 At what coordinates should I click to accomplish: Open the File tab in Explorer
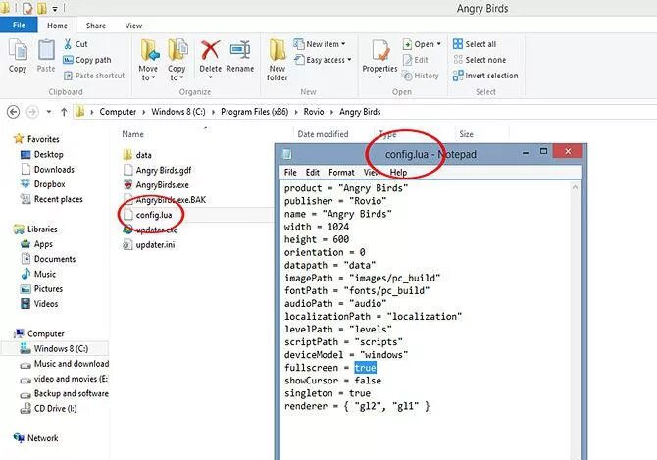[19, 26]
